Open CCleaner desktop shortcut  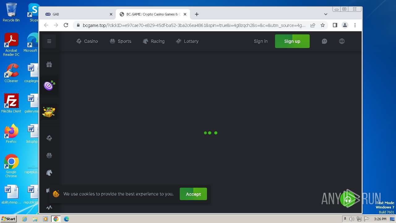coord(11,73)
